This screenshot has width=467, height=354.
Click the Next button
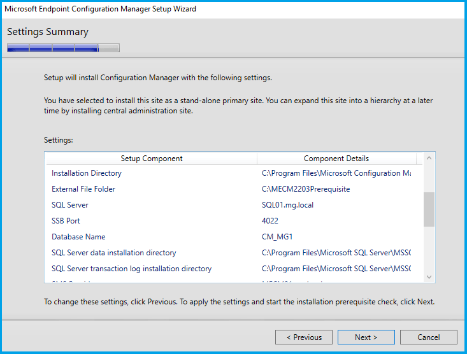pyautogui.click(x=366, y=337)
